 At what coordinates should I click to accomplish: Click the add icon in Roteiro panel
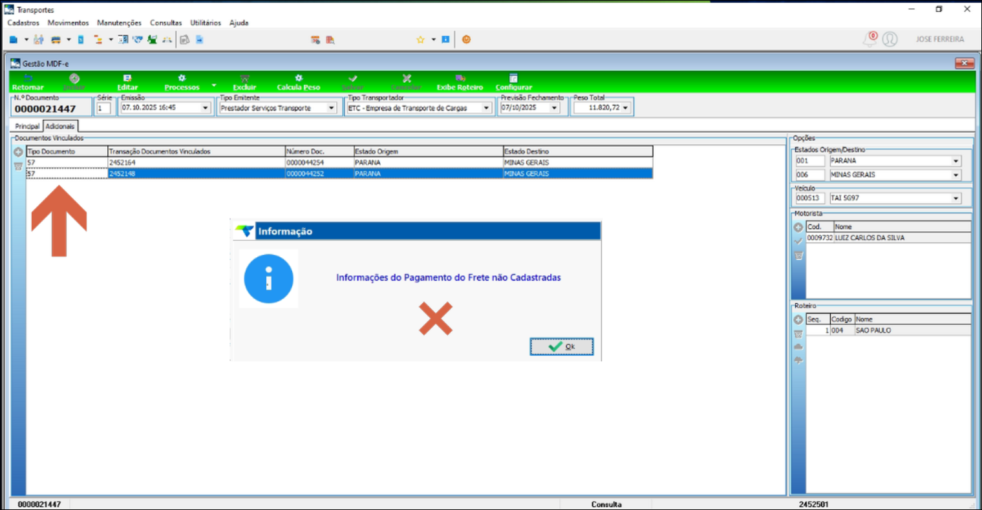coord(798,320)
